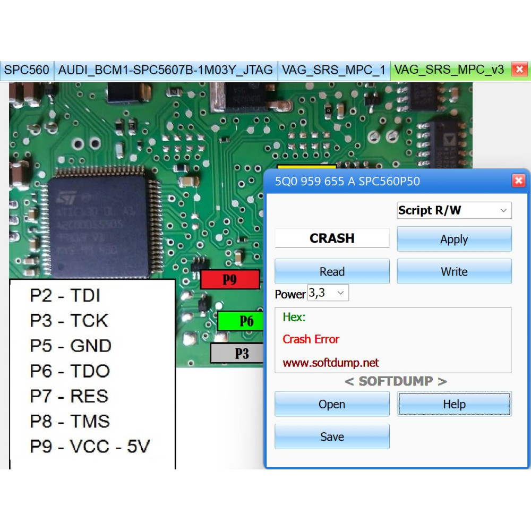Click the "Power" label
531x531 pixels.
coord(290,294)
